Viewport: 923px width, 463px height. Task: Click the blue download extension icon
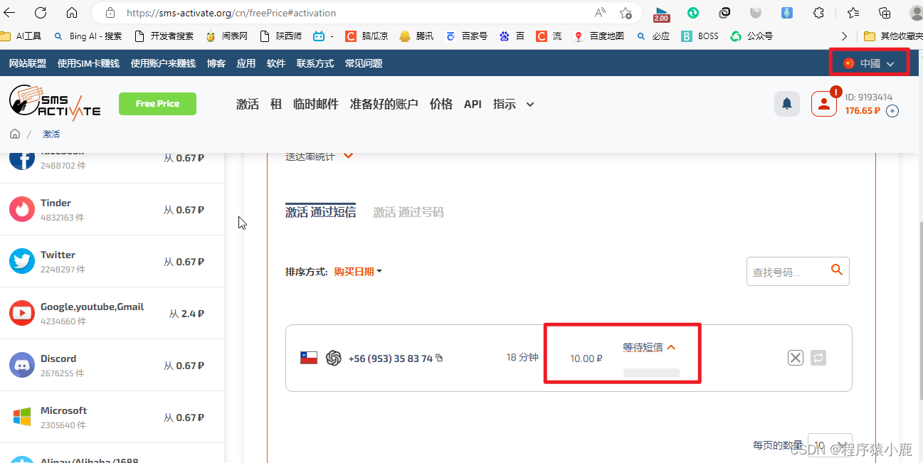787,13
